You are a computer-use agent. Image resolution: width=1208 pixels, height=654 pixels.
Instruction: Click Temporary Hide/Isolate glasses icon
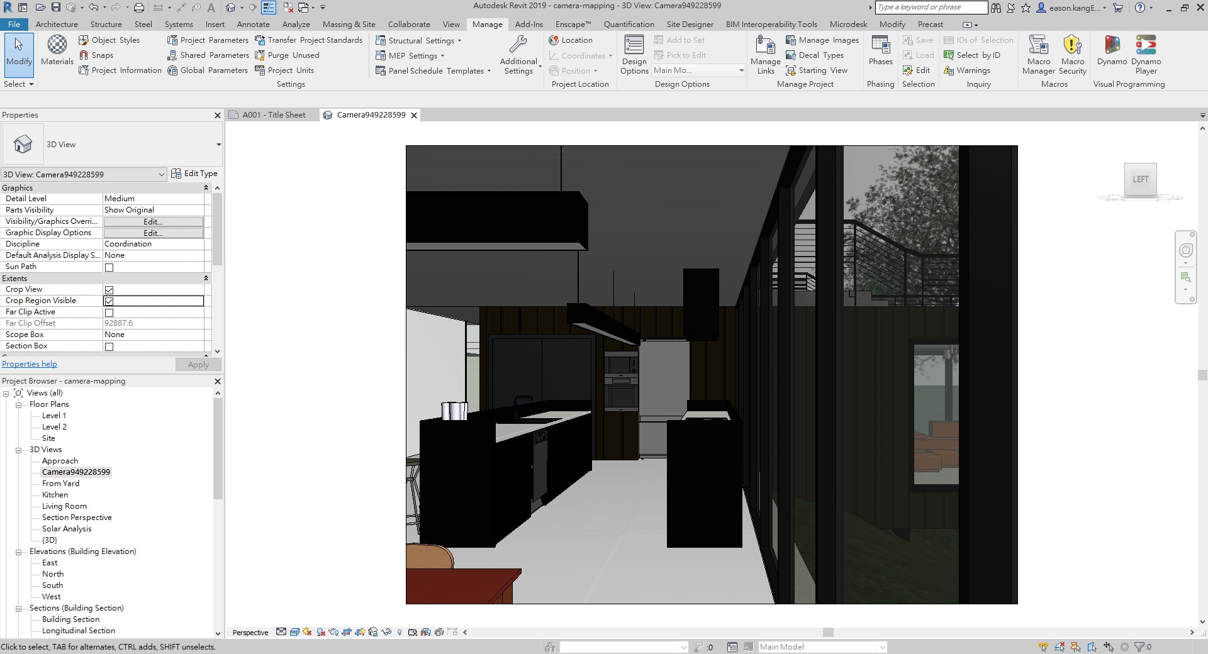click(x=386, y=633)
